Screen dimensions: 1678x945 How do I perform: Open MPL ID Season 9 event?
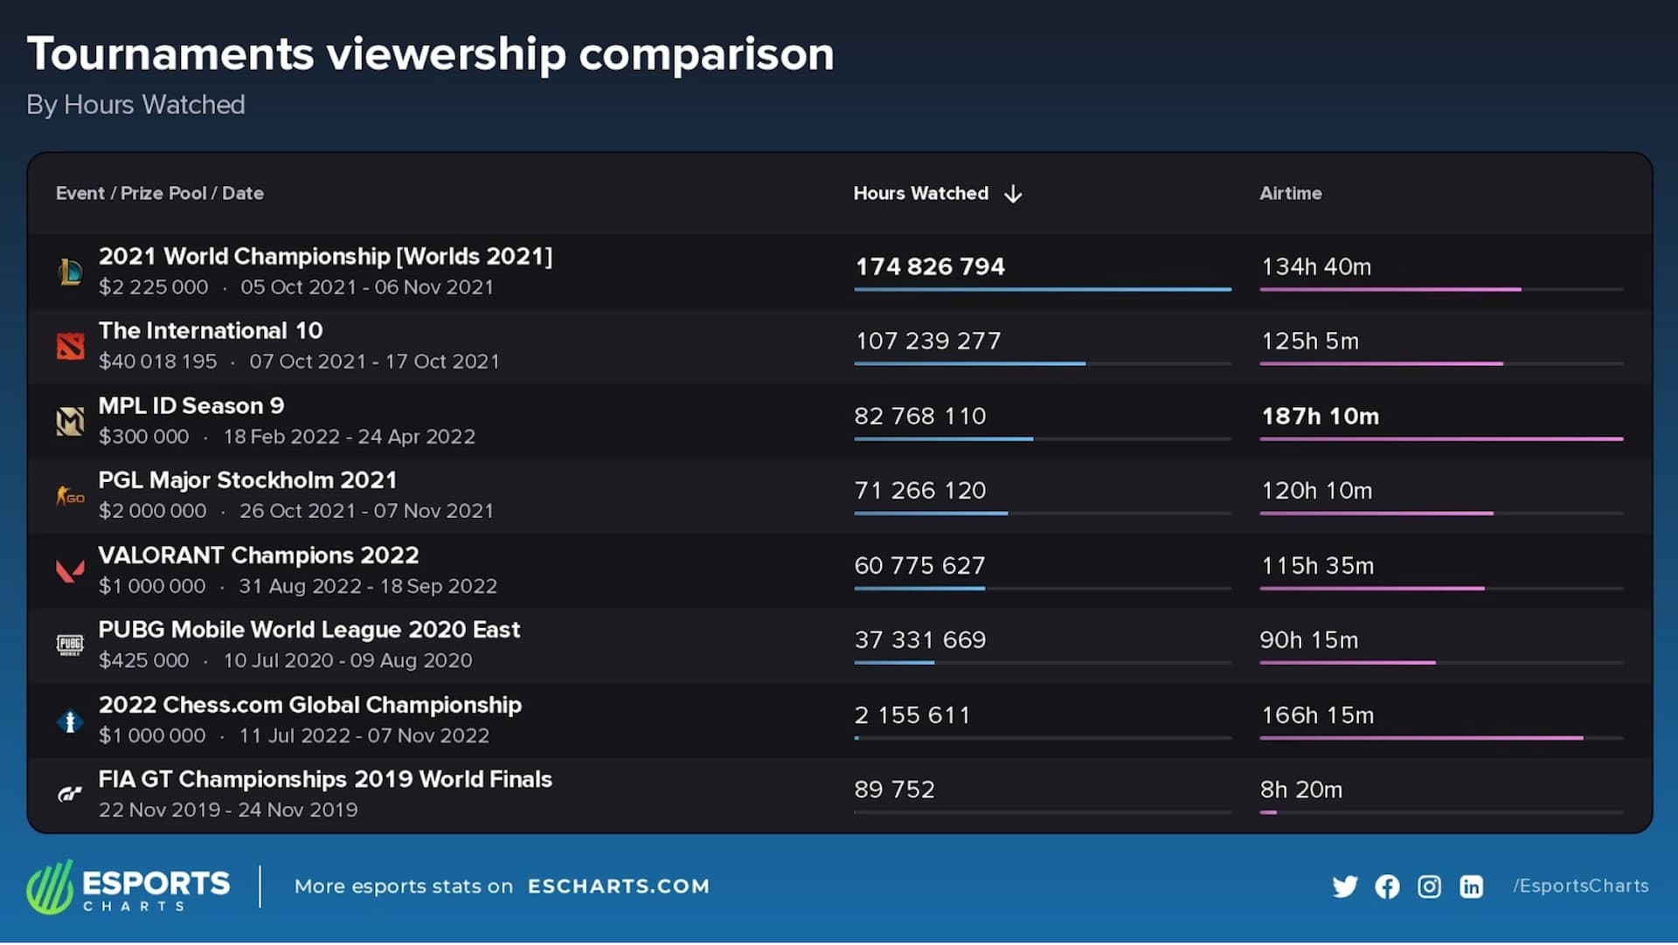point(191,405)
